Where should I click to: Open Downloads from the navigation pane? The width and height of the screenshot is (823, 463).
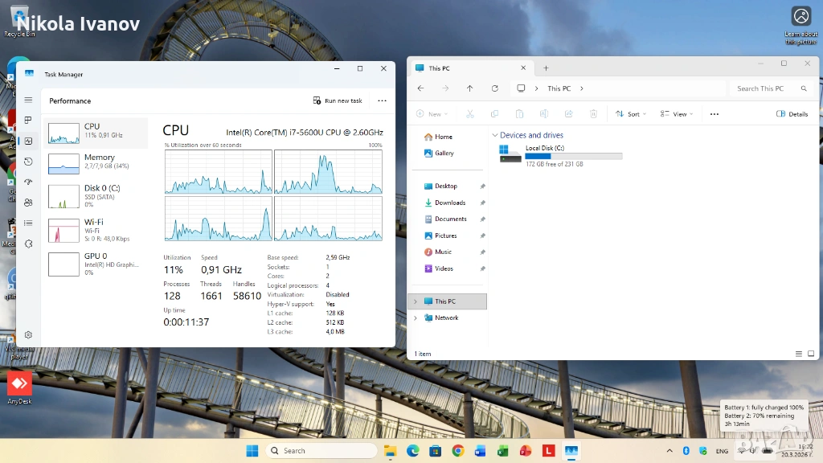tap(450, 203)
